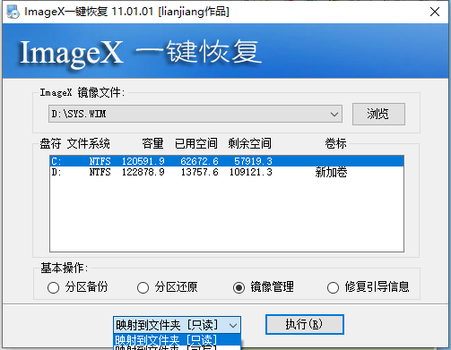Pick the 映射到文件夹 [可写] list option
Viewport: 451px width, 350px height.
(177, 348)
